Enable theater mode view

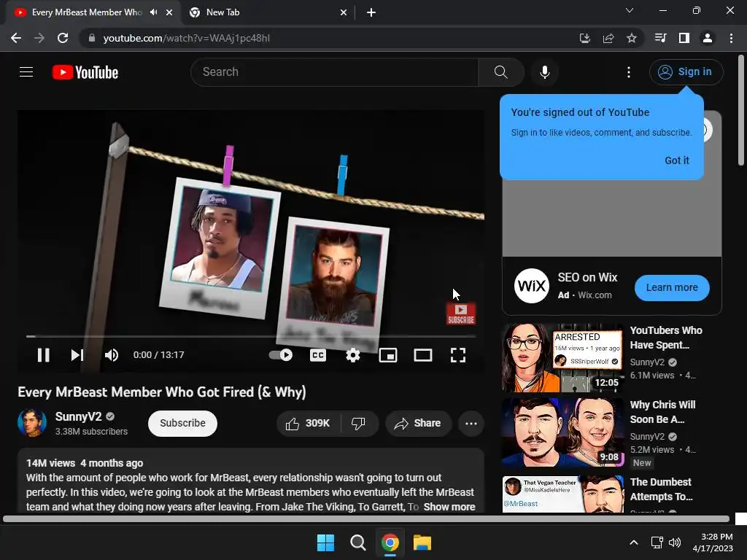click(x=423, y=355)
